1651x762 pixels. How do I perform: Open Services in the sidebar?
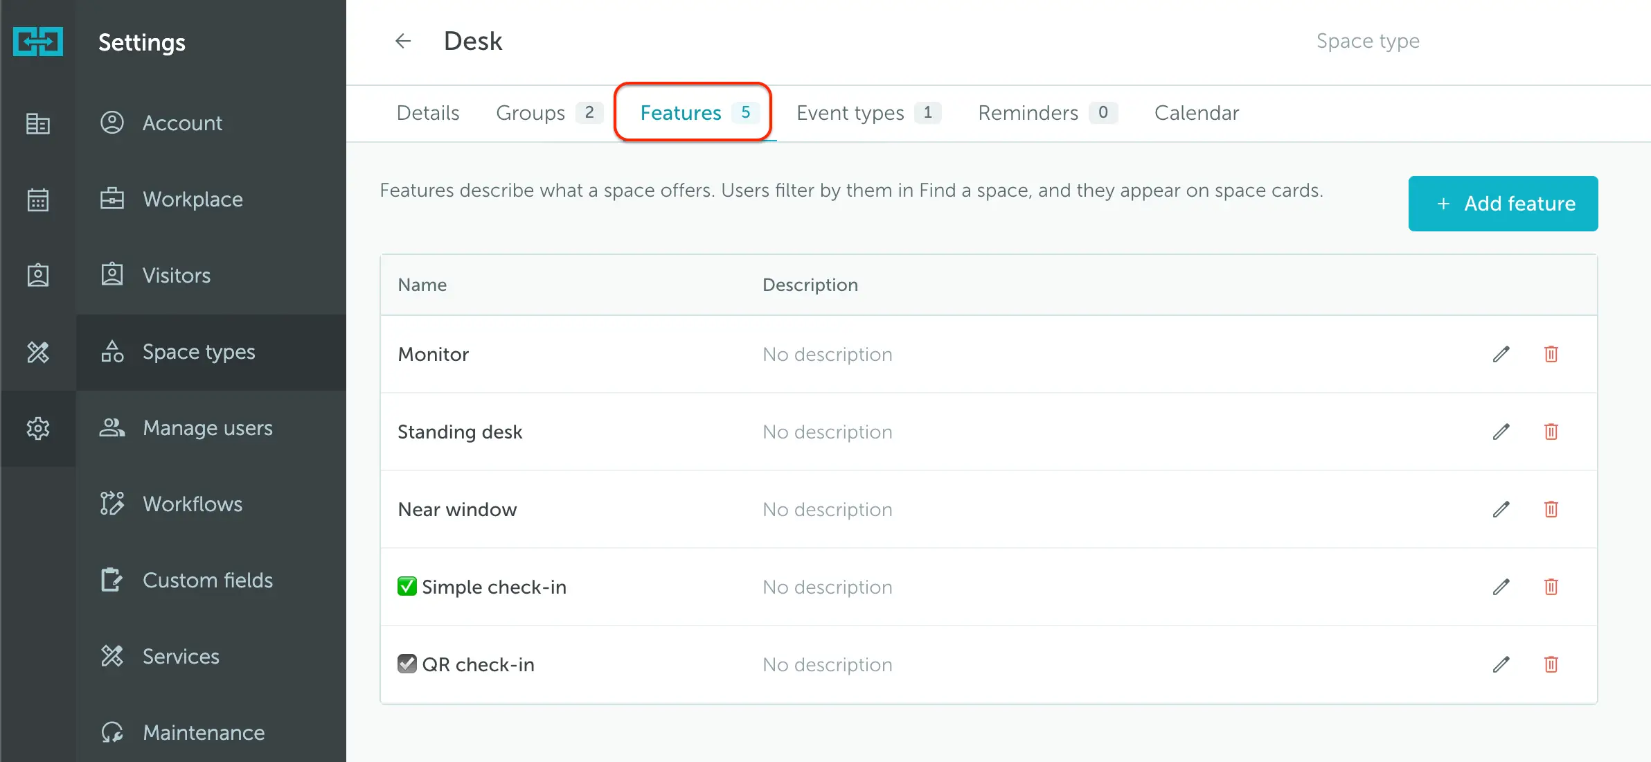pyautogui.click(x=211, y=657)
